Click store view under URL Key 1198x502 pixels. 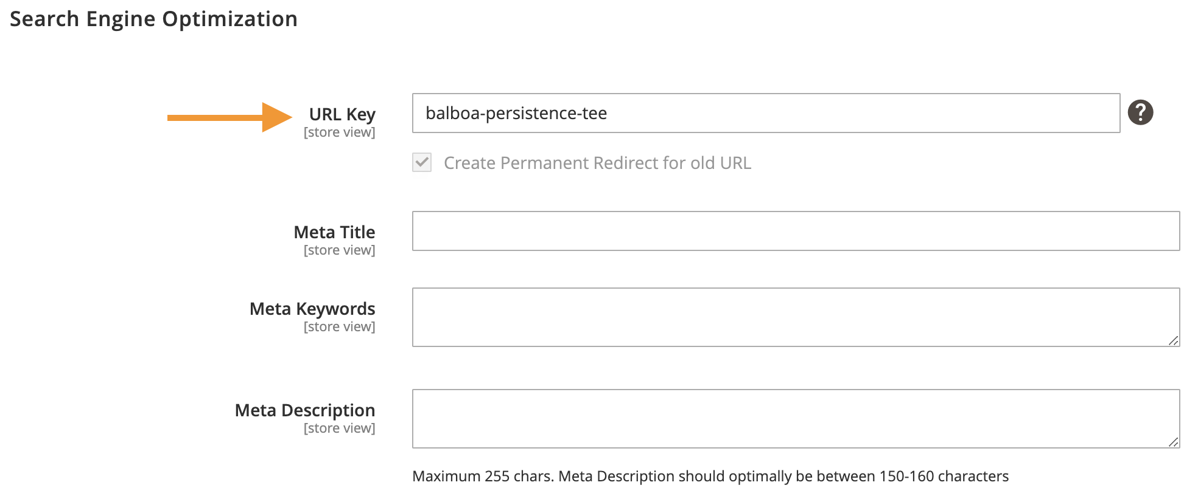click(339, 132)
